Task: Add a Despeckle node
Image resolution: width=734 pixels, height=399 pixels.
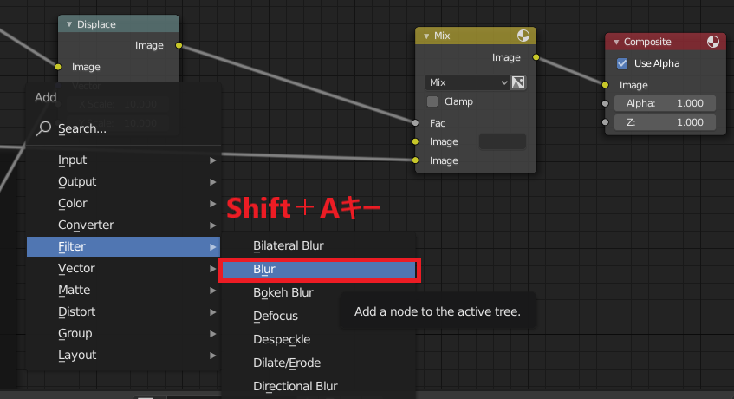Action: (319, 339)
